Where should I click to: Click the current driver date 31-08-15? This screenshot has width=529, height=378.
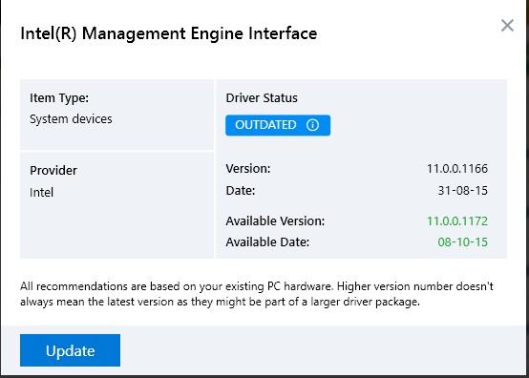click(462, 191)
